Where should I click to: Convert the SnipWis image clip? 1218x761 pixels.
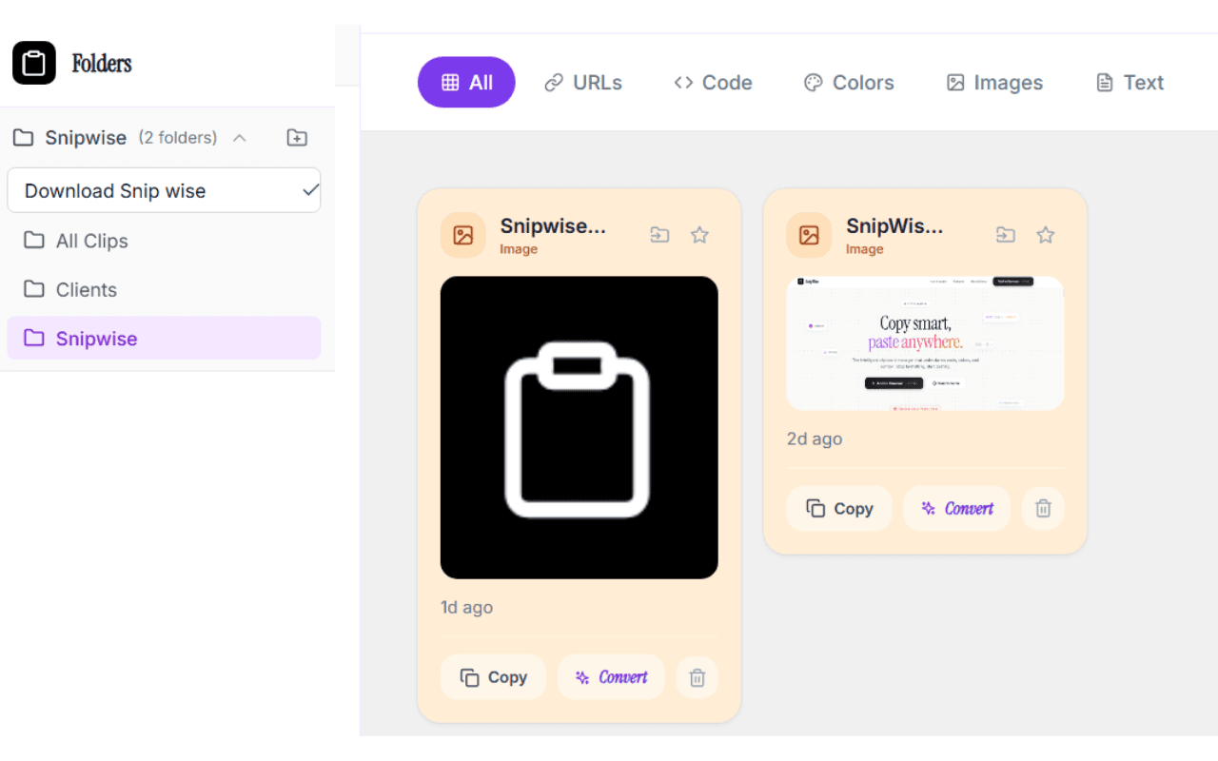coord(956,508)
